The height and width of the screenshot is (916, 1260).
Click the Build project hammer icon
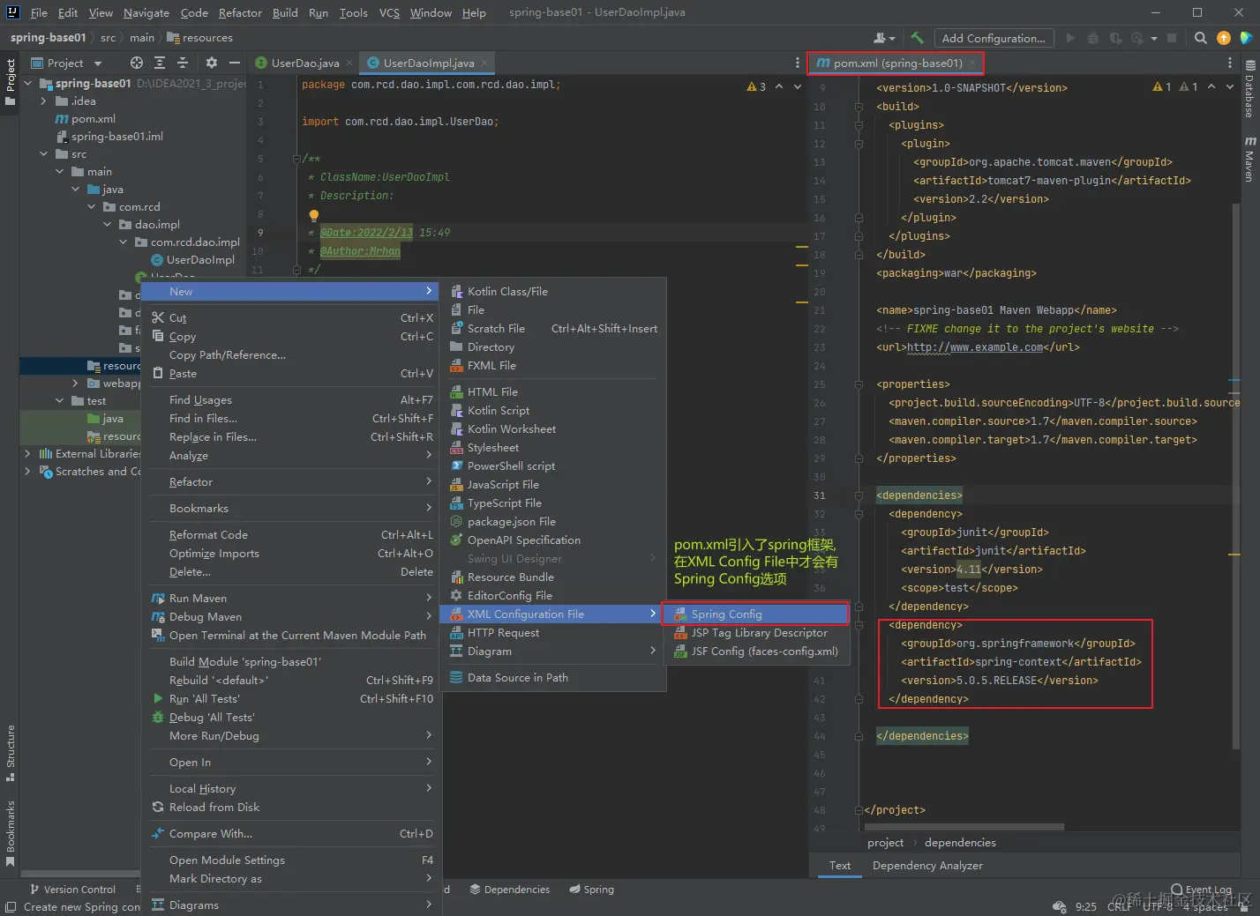918,38
